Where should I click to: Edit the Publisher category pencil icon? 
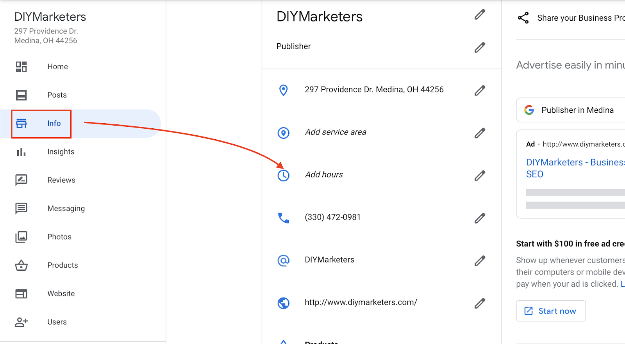pyautogui.click(x=480, y=47)
